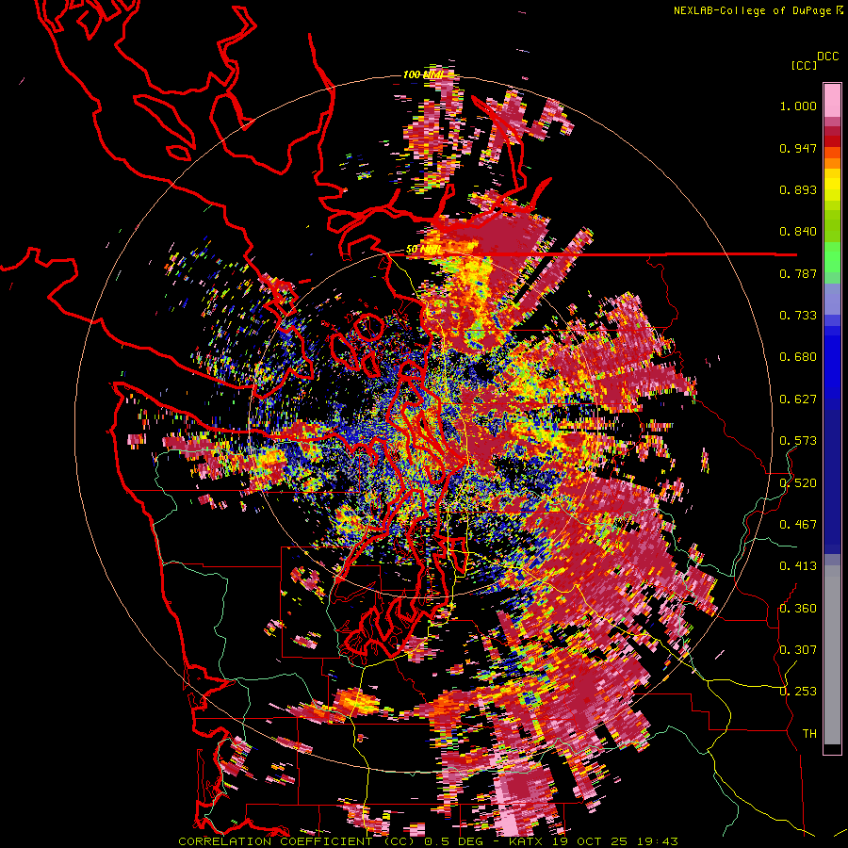Image resolution: width=848 pixels, height=848 pixels.
Task: Click the 0.520 scale value
Action: (x=798, y=483)
